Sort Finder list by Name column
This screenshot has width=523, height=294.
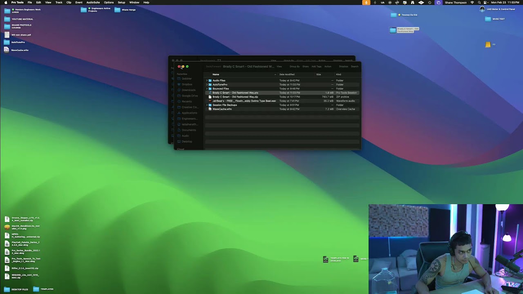click(x=216, y=74)
